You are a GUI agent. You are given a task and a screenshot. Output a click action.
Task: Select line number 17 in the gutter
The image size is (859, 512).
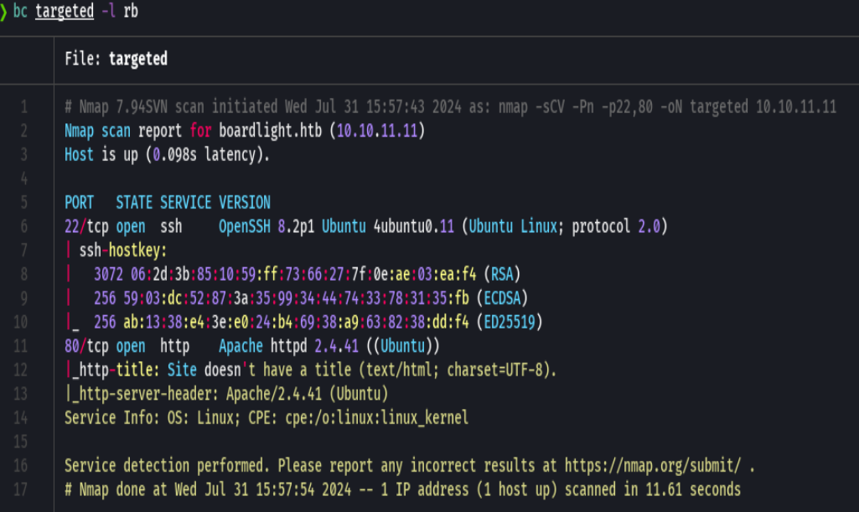coord(21,489)
